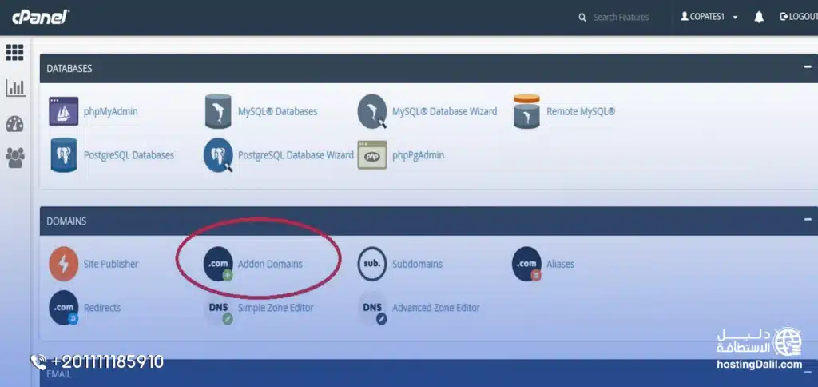
Task: Open the notifications bell
Action: pos(759,17)
